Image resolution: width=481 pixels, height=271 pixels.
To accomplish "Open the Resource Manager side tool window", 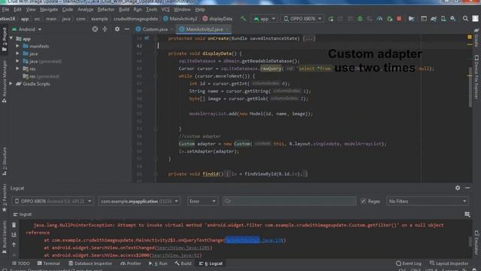I will pyautogui.click(x=4, y=81).
